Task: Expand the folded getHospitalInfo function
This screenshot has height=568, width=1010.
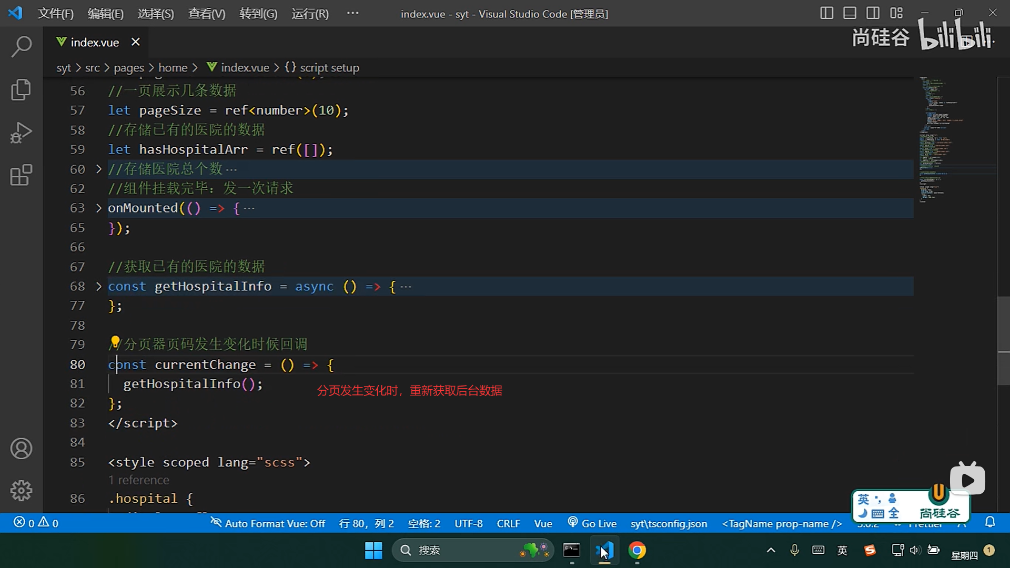Action: tap(98, 287)
